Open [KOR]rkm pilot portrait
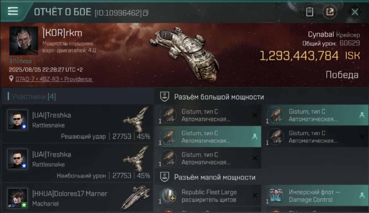Image resolution: width=369 pixels, height=213 pixels. pyautogui.click(x=24, y=41)
